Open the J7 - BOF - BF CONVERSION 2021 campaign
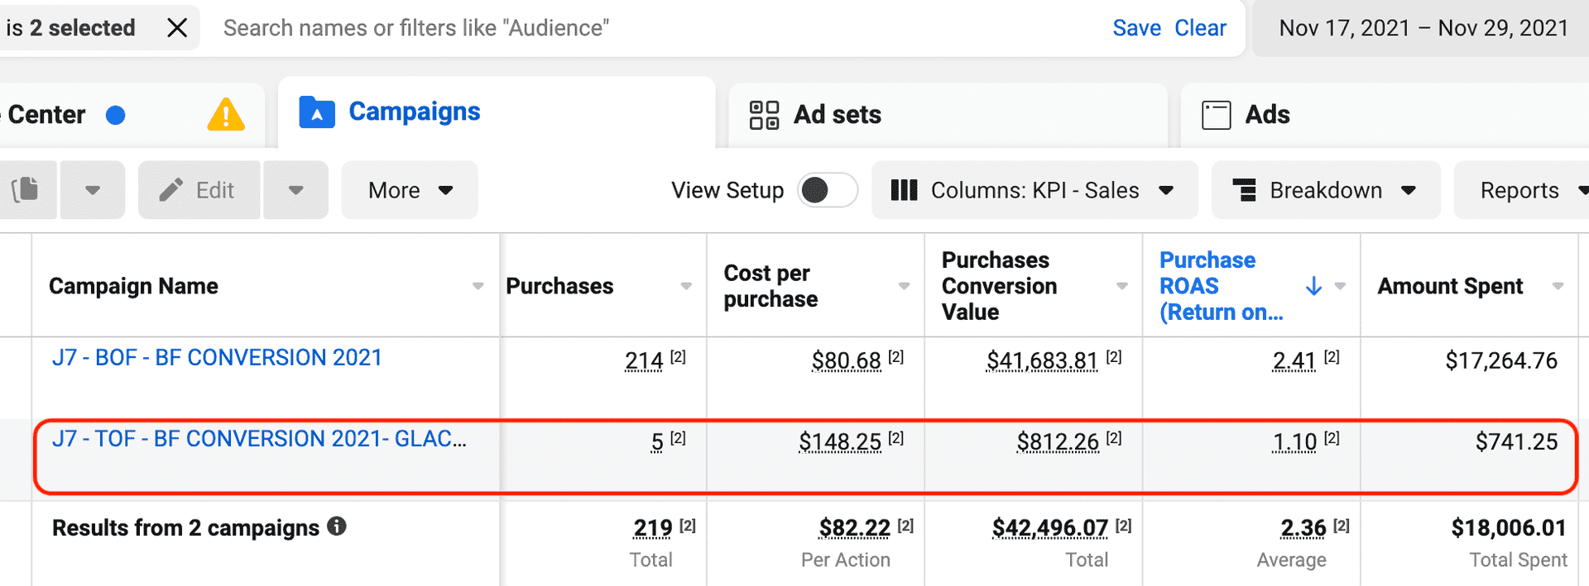Viewport: 1589px width, 586px height. tap(217, 358)
